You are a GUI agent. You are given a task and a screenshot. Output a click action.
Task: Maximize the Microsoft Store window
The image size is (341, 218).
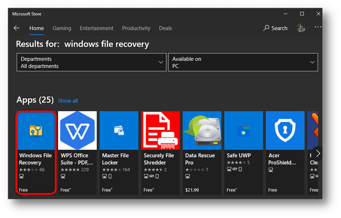[x=302, y=14]
